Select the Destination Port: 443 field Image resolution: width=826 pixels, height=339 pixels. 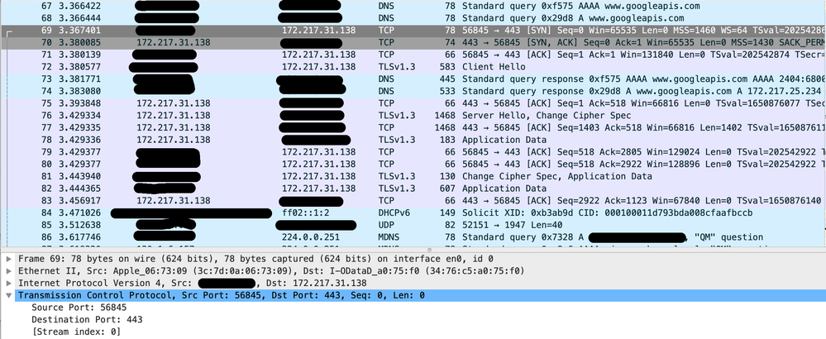point(87,319)
